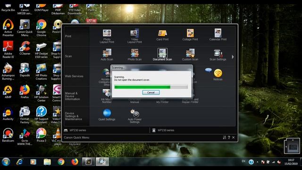Open Custom Scan
Image resolution: width=302 pixels, height=170 pixels.
190,55
